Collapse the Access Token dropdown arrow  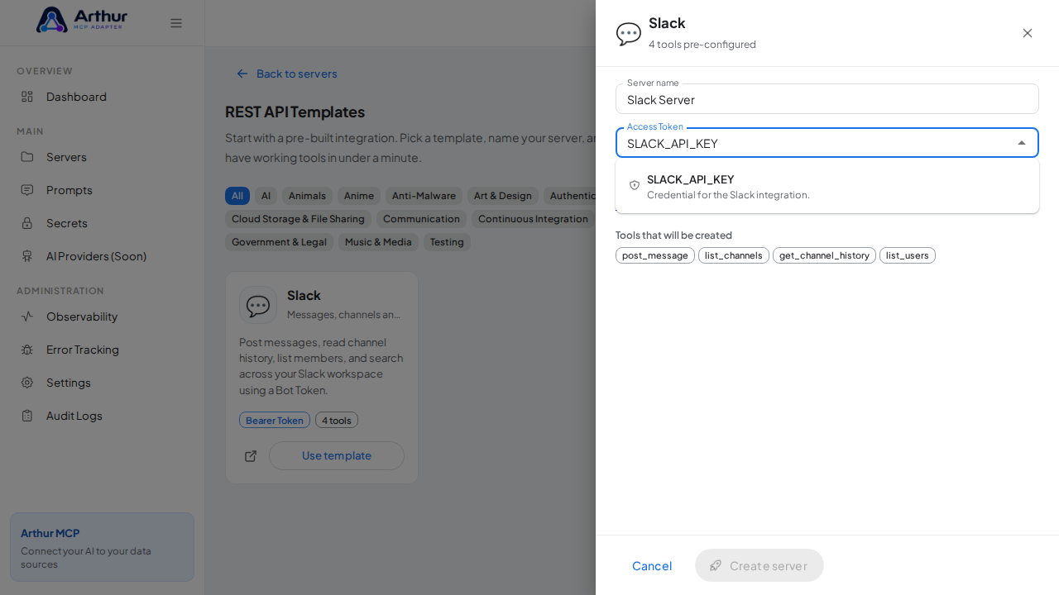tap(1022, 143)
